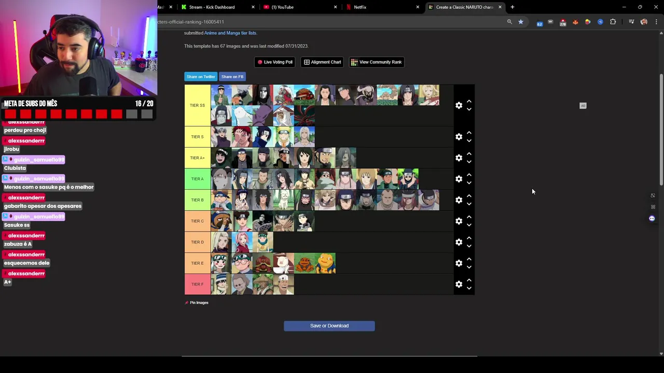Open settings gear for TIER C row
This screenshot has width=664, height=373.
pyautogui.click(x=459, y=221)
